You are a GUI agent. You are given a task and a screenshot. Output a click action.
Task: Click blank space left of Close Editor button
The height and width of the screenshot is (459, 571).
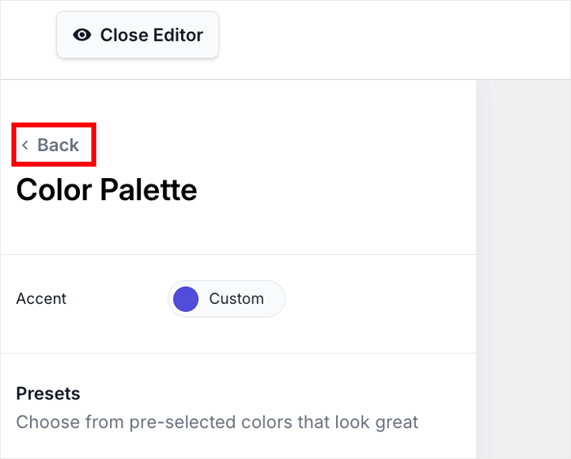tap(28, 37)
